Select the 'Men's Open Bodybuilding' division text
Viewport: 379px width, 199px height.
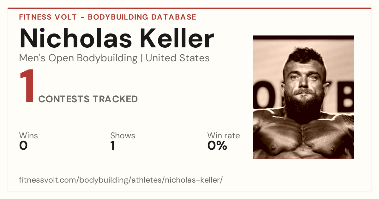78,58
